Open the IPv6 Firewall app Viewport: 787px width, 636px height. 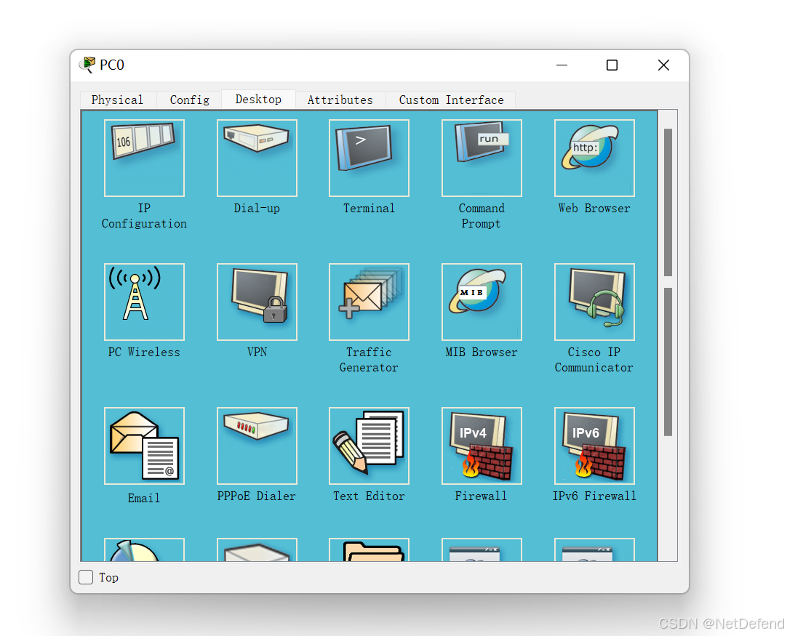coord(594,446)
